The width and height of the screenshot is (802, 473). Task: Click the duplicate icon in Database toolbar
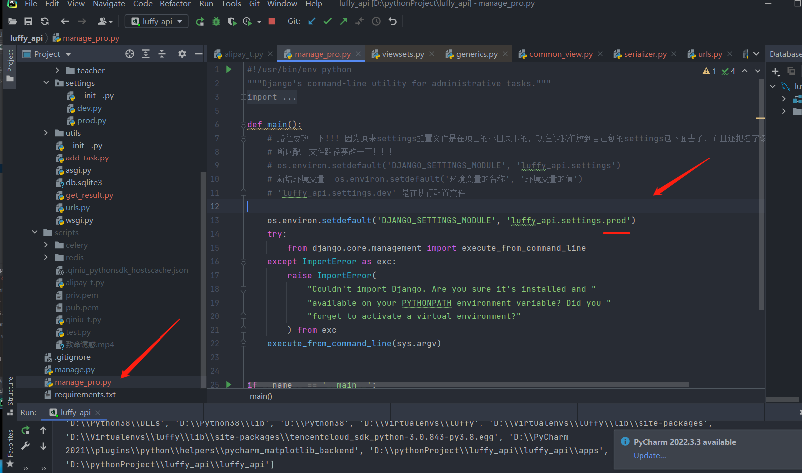[791, 71]
